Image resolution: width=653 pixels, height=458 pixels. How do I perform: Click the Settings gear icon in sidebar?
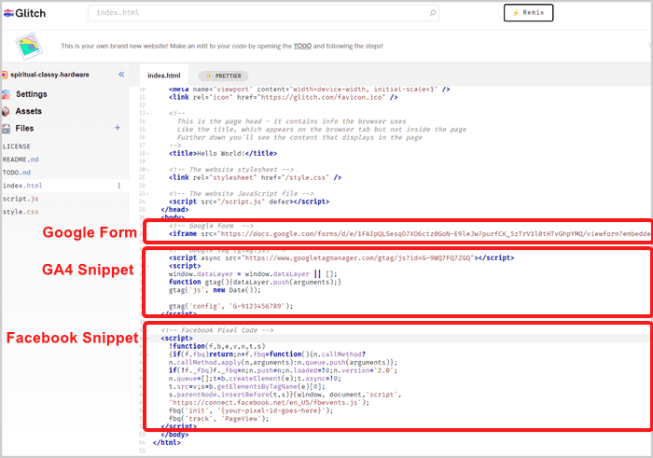pyautogui.click(x=7, y=94)
